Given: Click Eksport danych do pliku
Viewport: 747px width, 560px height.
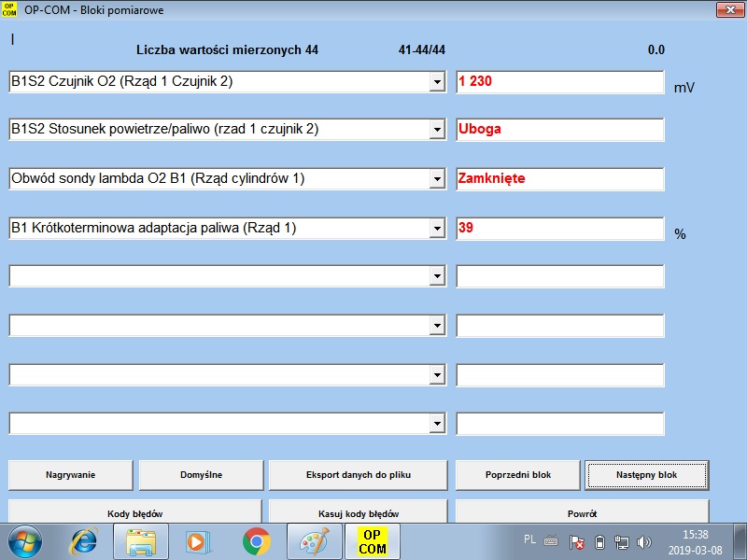Looking at the screenshot, I should click(358, 475).
